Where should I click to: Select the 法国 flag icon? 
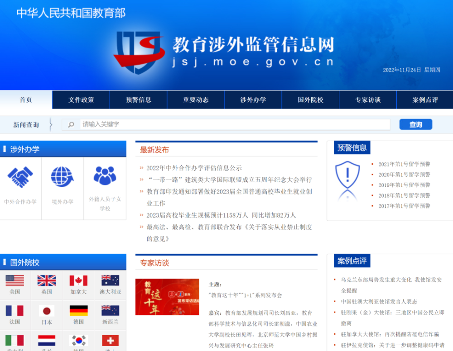click(x=15, y=311)
